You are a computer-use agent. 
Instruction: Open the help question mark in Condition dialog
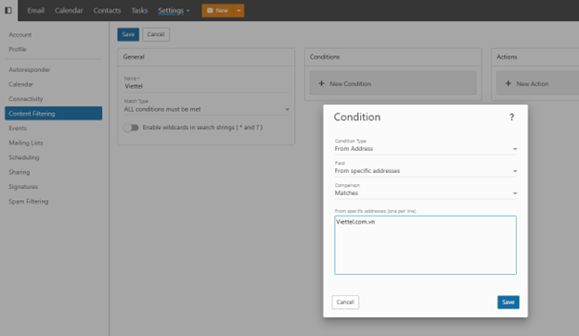pyautogui.click(x=511, y=118)
